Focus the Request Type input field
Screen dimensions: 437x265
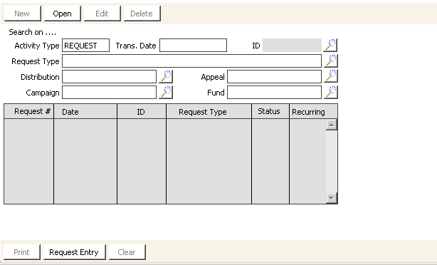tap(191, 61)
